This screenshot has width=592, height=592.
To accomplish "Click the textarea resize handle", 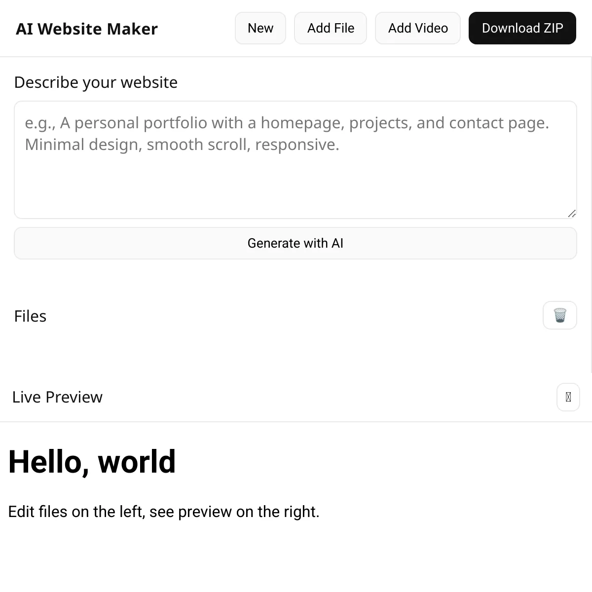I will click(572, 213).
